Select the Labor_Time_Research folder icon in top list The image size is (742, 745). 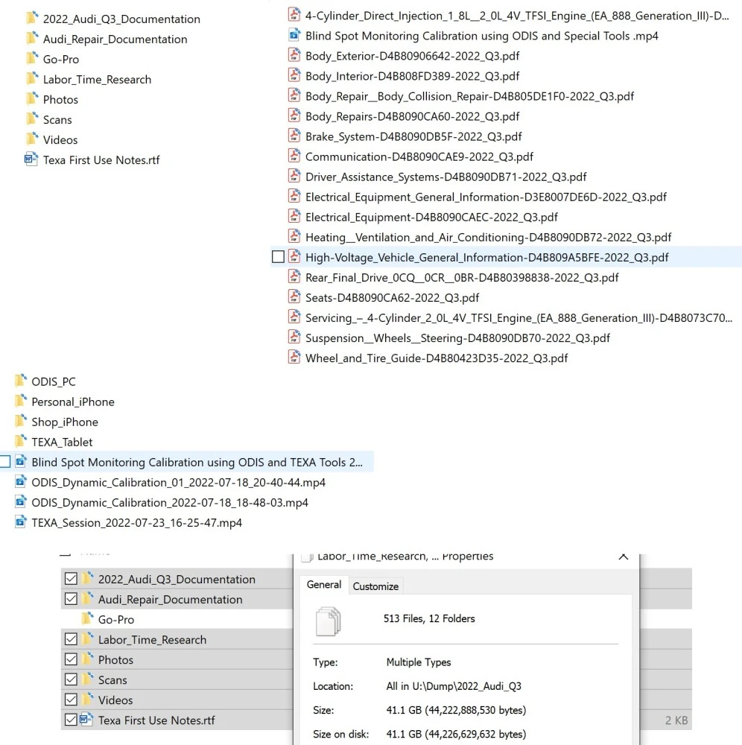point(32,79)
